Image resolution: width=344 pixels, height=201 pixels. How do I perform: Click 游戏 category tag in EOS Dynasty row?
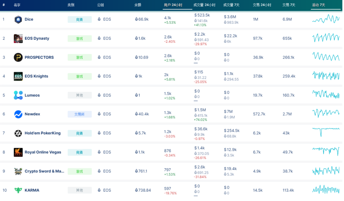(80, 39)
